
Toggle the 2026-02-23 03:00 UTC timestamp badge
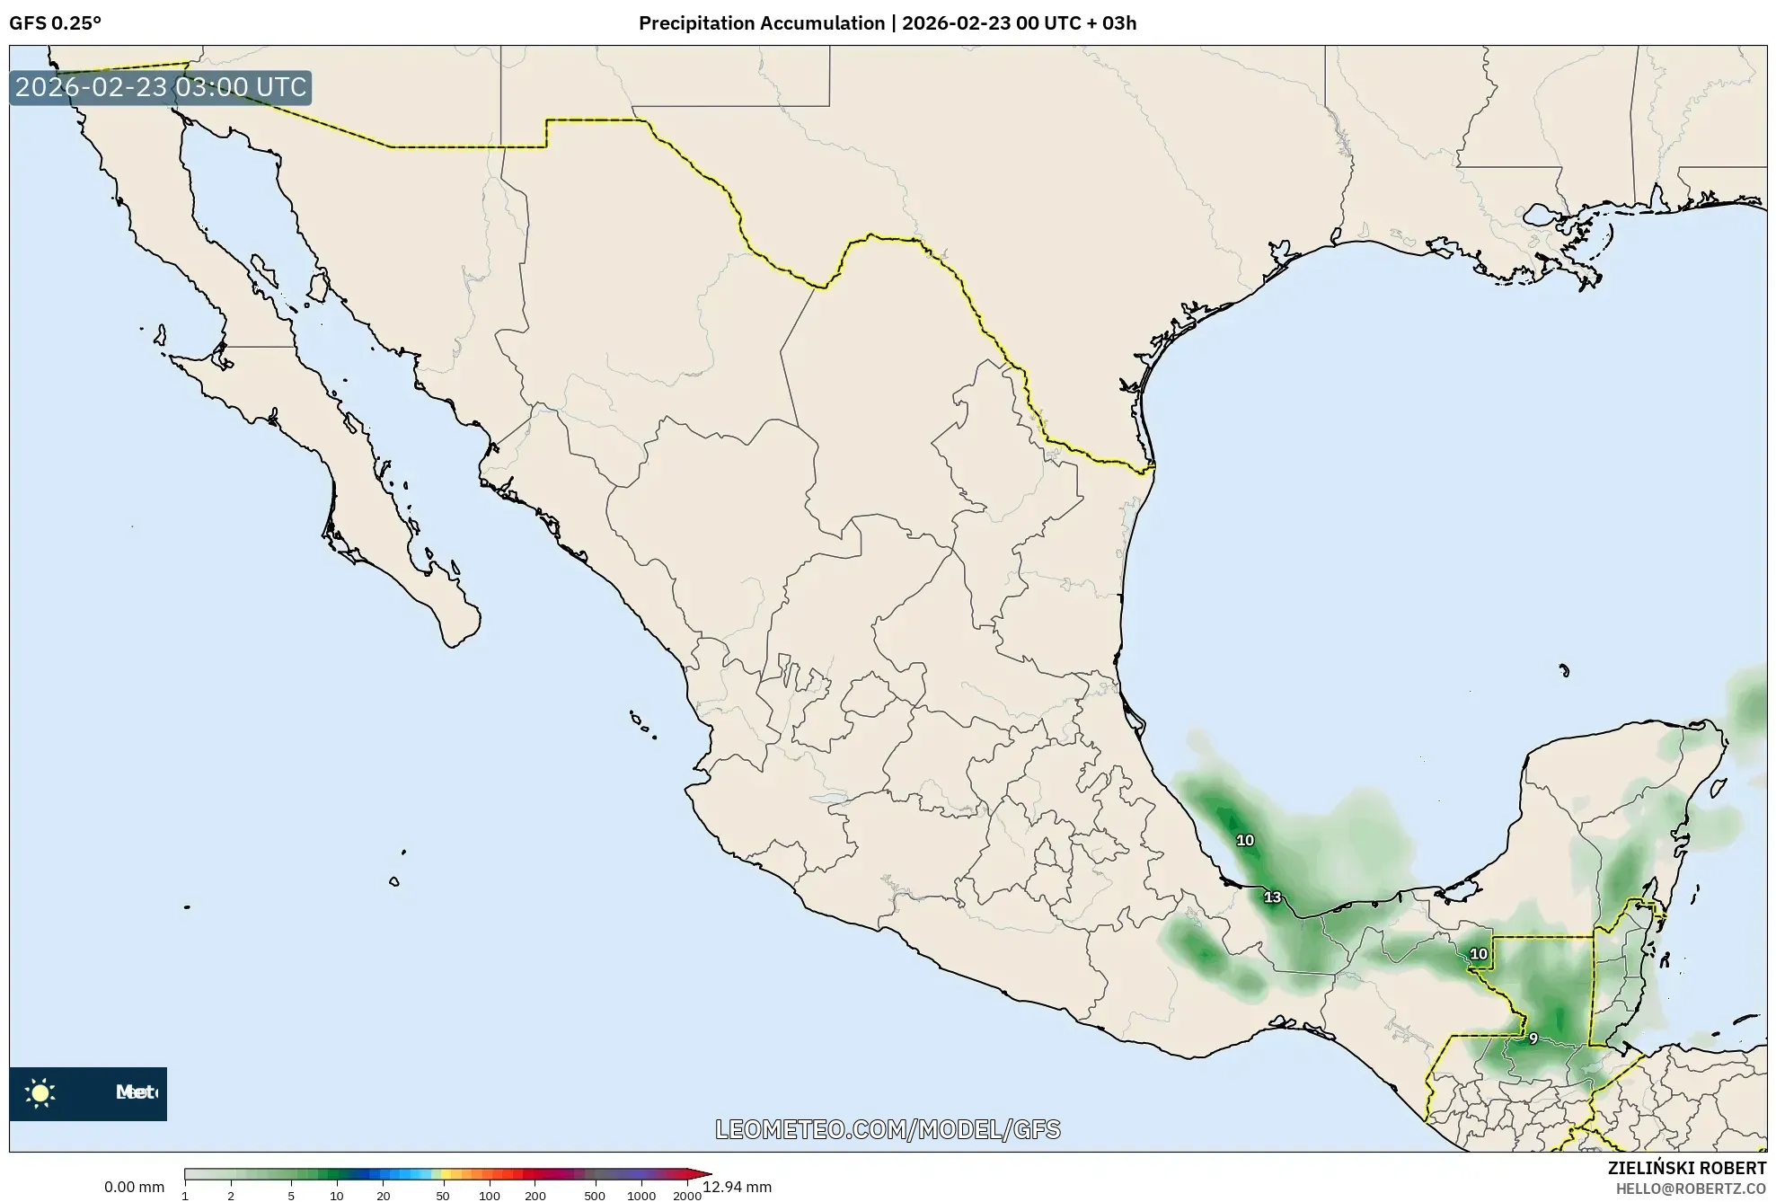[160, 88]
